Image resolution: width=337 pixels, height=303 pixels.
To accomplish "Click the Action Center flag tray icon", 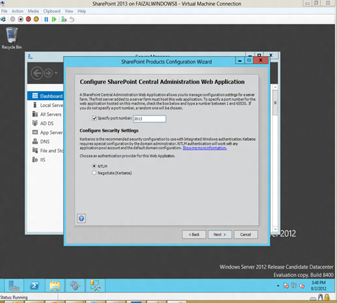I will (x=286, y=286).
